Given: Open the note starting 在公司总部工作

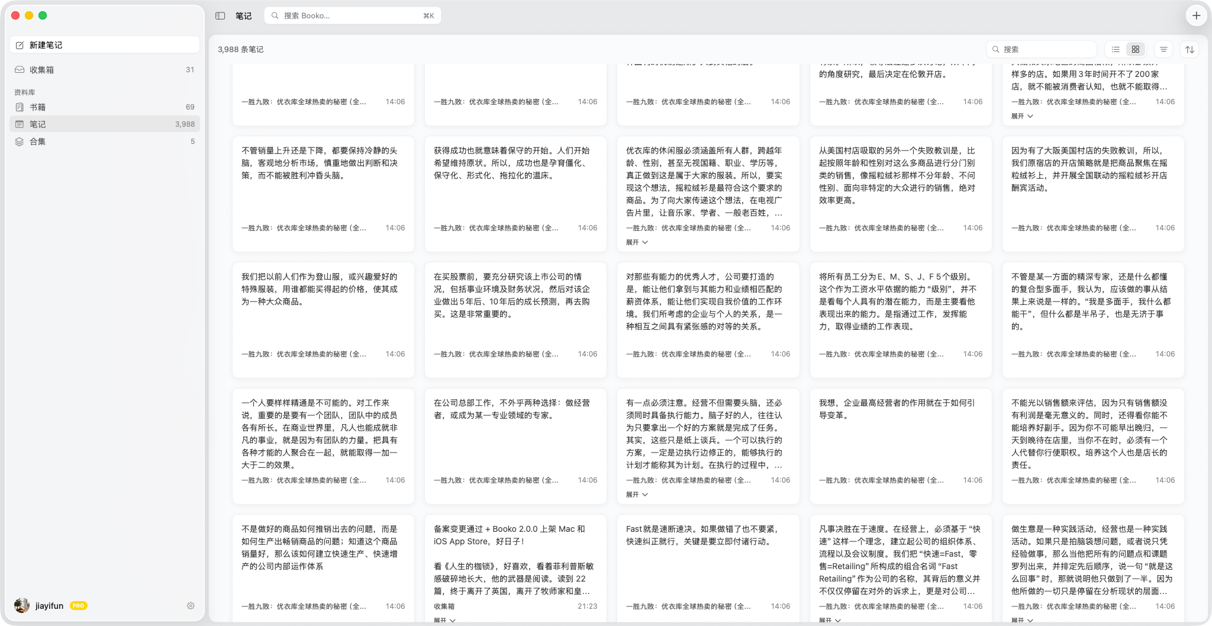Looking at the screenshot, I should [x=515, y=446].
